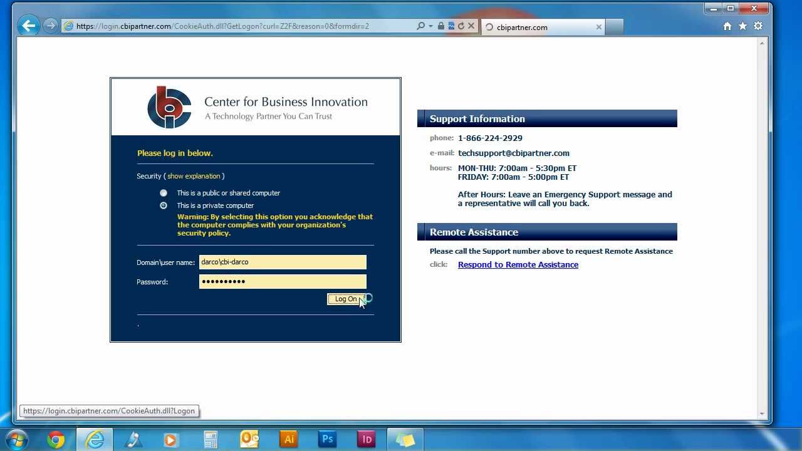Click the Log On button
The image size is (802, 451).
coord(345,299)
